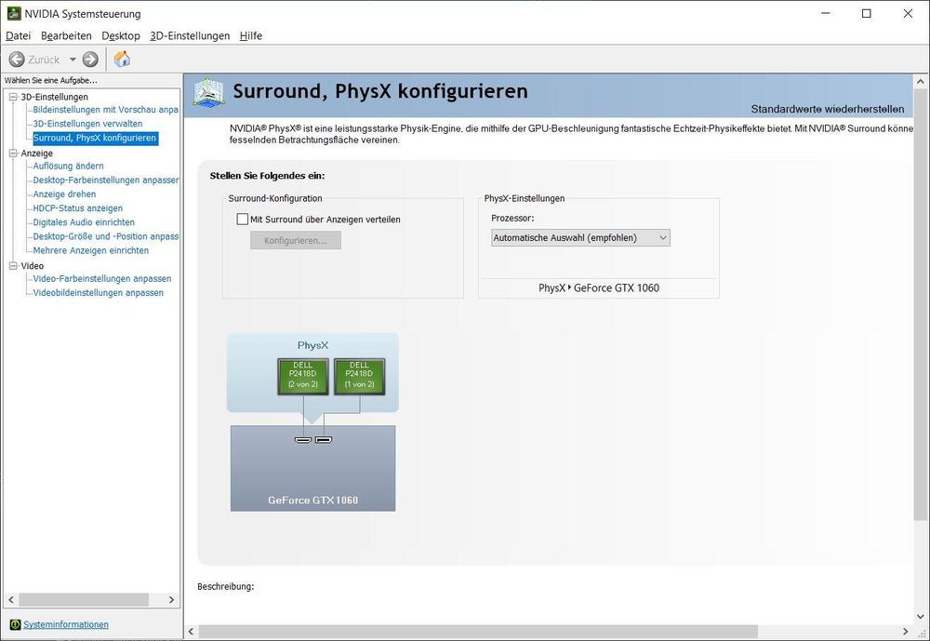Open the 3D-Einstellungen menu
Viewport: 930px width, 641px height.
point(190,35)
